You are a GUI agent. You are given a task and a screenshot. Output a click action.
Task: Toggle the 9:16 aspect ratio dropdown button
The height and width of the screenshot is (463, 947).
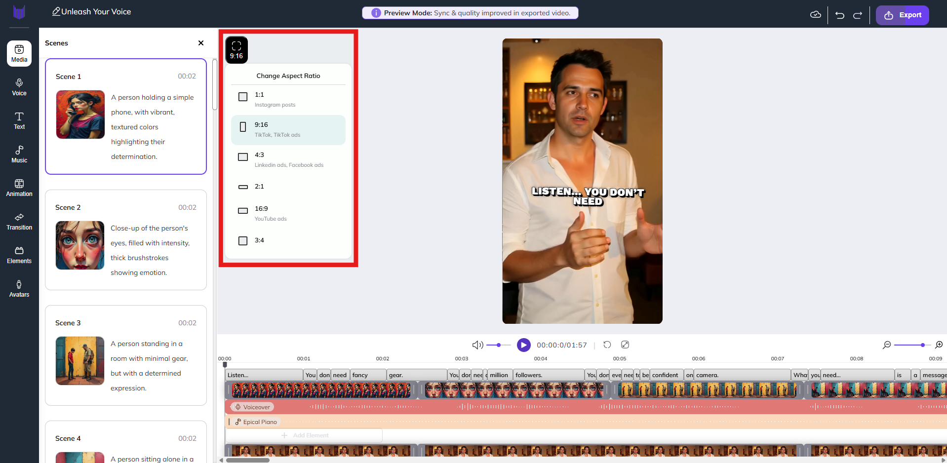[x=237, y=50]
